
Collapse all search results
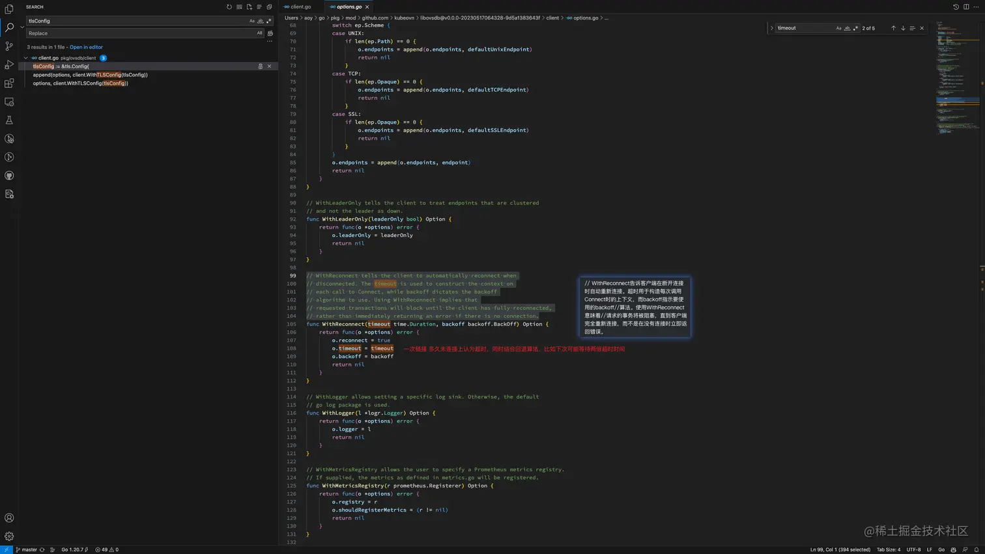coord(269,7)
